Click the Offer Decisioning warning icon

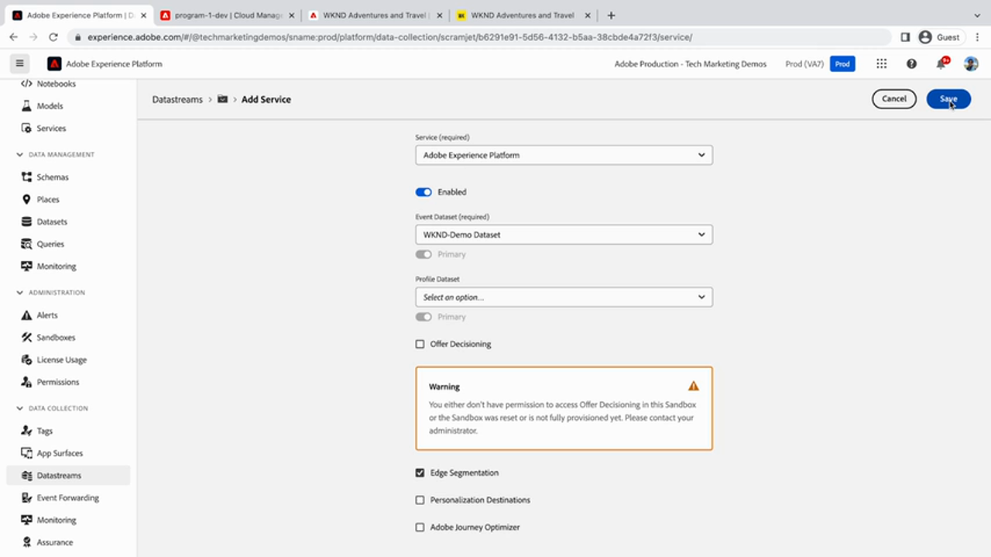(694, 386)
